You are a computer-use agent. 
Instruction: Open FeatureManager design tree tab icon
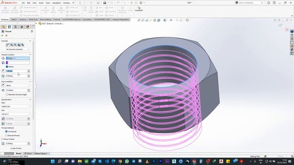3,27
